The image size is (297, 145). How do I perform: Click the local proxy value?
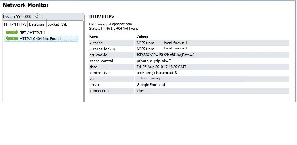151,78
